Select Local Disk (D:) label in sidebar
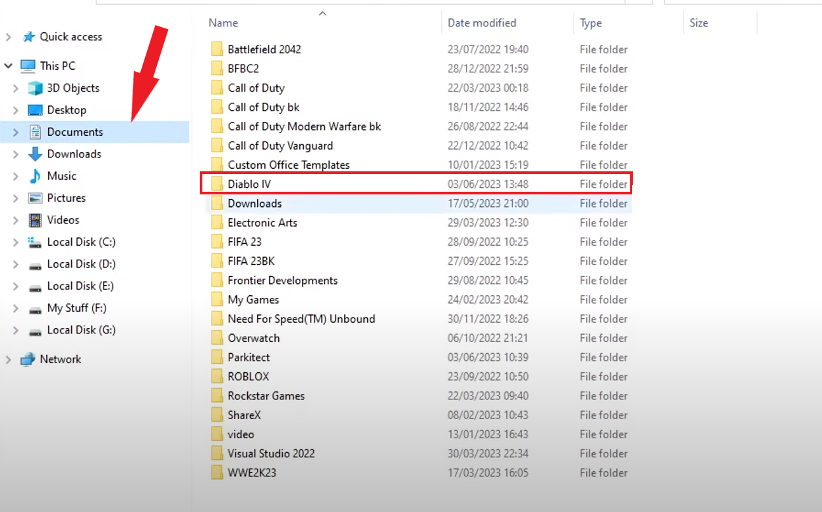The height and width of the screenshot is (512, 822). tap(81, 264)
